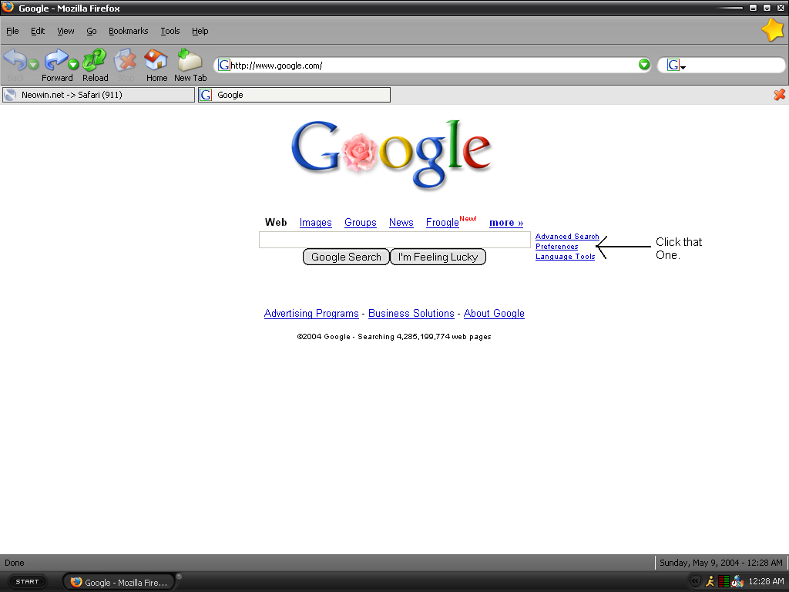Image resolution: width=789 pixels, height=592 pixels.
Task: Open the View menu
Action: [x=65, y=31]
